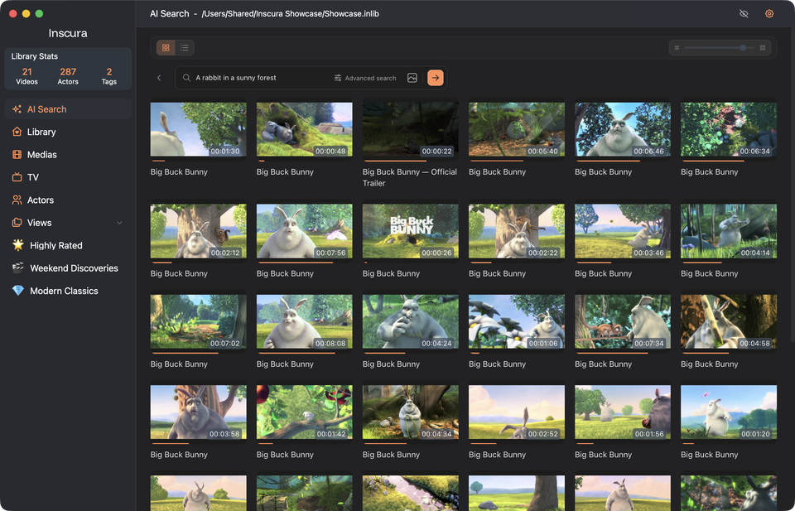Open the thumbnail at 00:05:40
The image size is (795, 511).
pos(517,129)
